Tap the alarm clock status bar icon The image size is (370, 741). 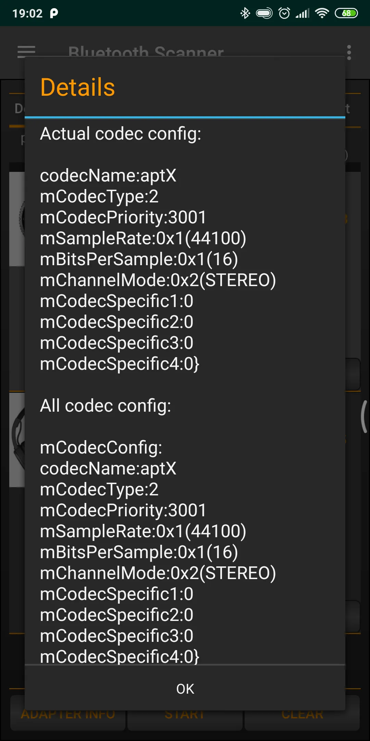click(285, 13)
